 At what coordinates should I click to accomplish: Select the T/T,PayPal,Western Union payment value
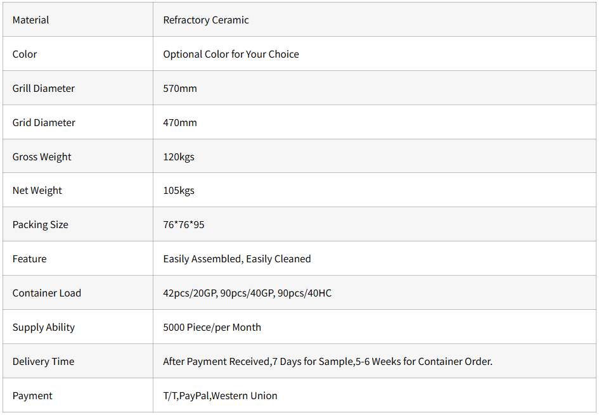pos(220,395)
